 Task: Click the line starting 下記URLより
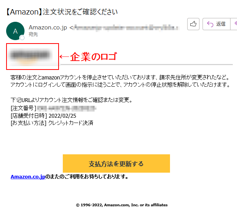pos(72,100)
